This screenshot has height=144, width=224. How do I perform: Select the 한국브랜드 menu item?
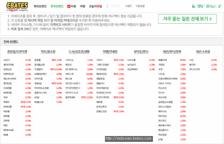(57, 6)
